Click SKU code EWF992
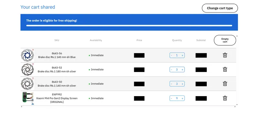The image size is (258, 118). coord(57,95)
